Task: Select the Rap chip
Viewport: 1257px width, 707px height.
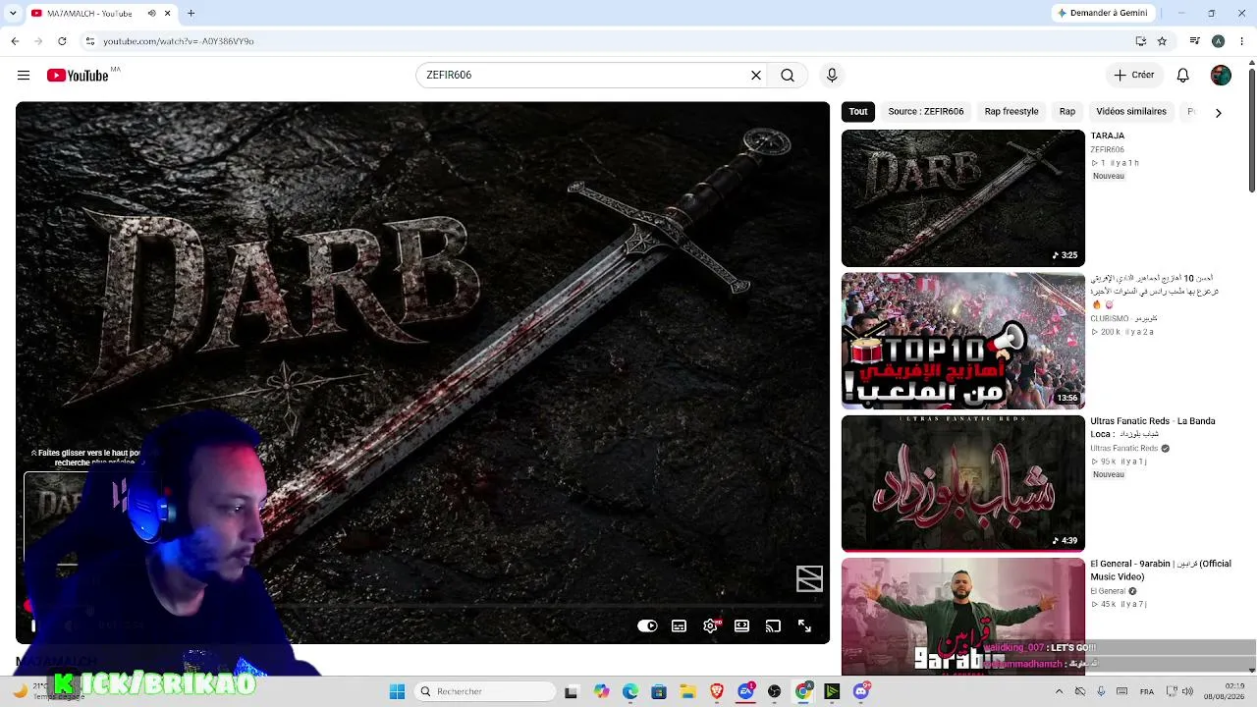Action: pyautogui.click(x=1067, y=112)
